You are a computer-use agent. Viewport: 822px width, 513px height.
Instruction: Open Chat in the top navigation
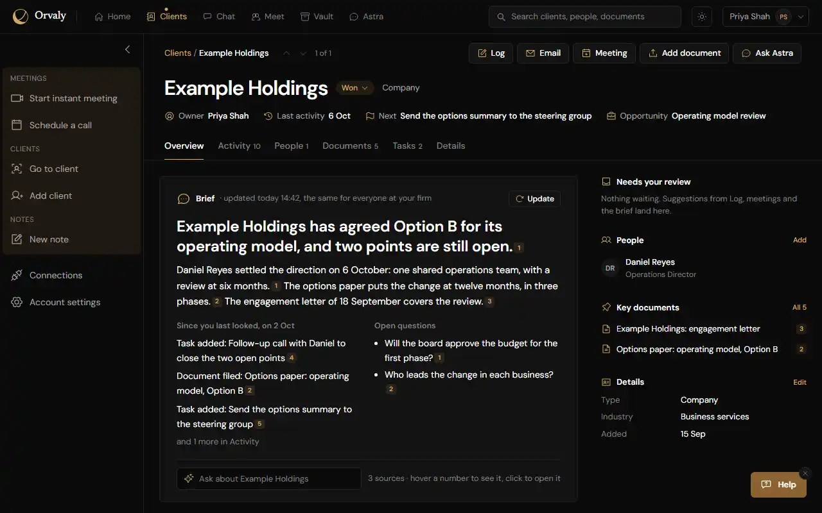pyautogui.click(x=219, y=17)
